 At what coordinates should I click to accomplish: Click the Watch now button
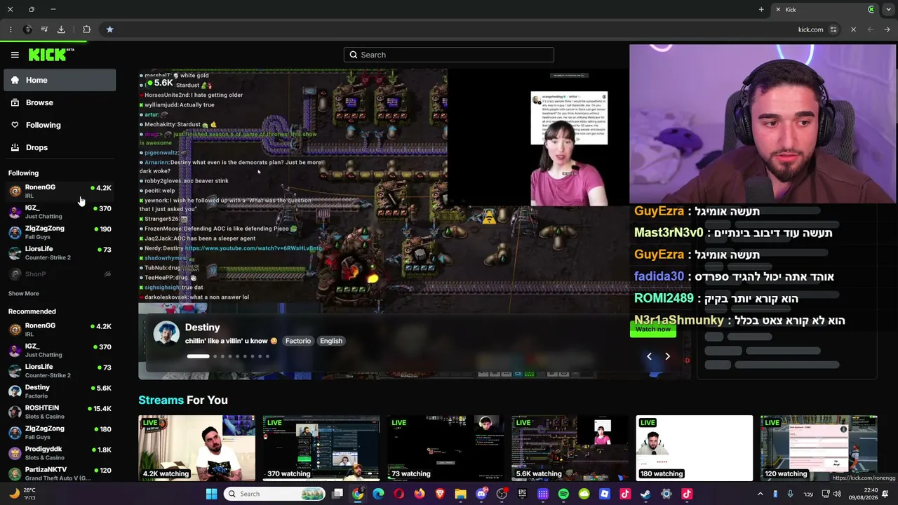653,330
